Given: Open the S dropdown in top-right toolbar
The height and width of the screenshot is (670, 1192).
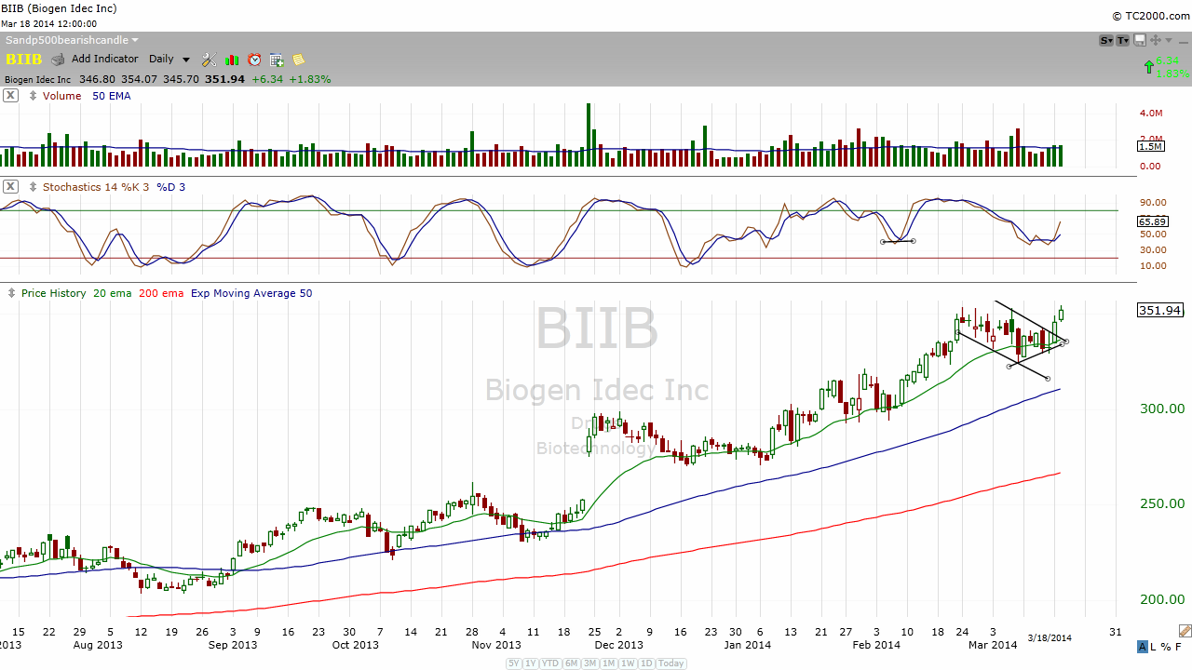Looking at the screenshot, I should (1106, 40).
